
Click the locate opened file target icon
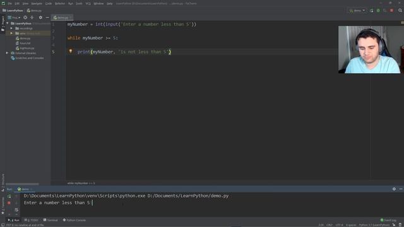click(x=25, y=18)
